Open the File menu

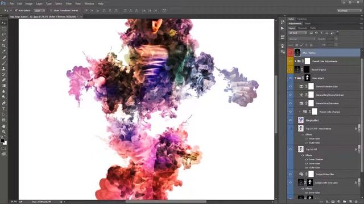click(x=11, y=4)
